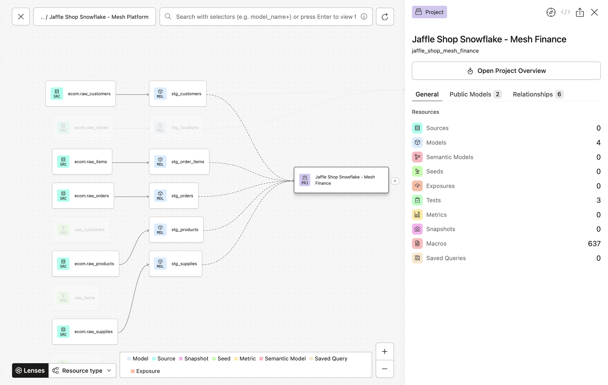Viewport: 608px width, 385px height.
Task: Close the lineage view with the X button
Action: click(21, 17)
